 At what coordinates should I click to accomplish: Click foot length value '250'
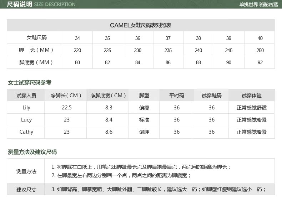coord(260,50)
